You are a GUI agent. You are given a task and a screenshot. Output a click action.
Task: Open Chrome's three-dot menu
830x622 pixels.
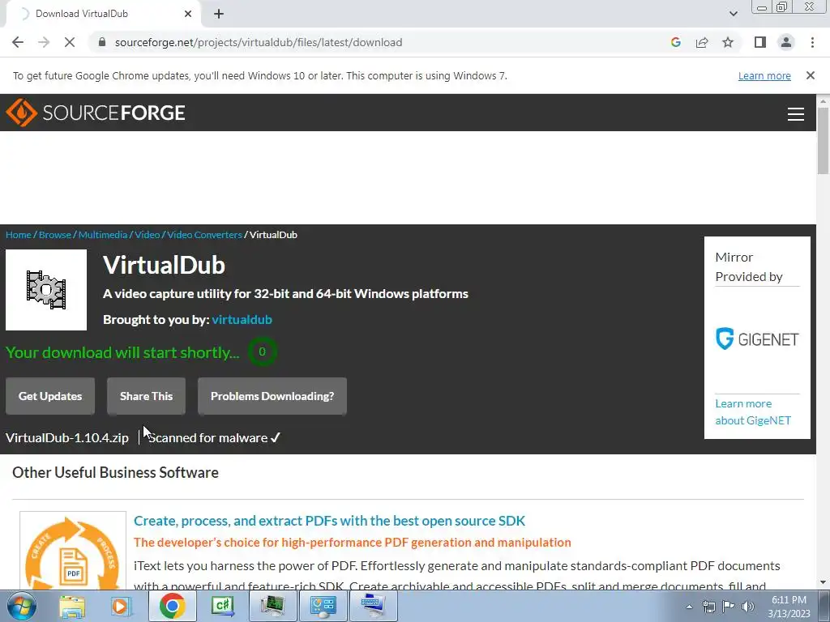812,42
